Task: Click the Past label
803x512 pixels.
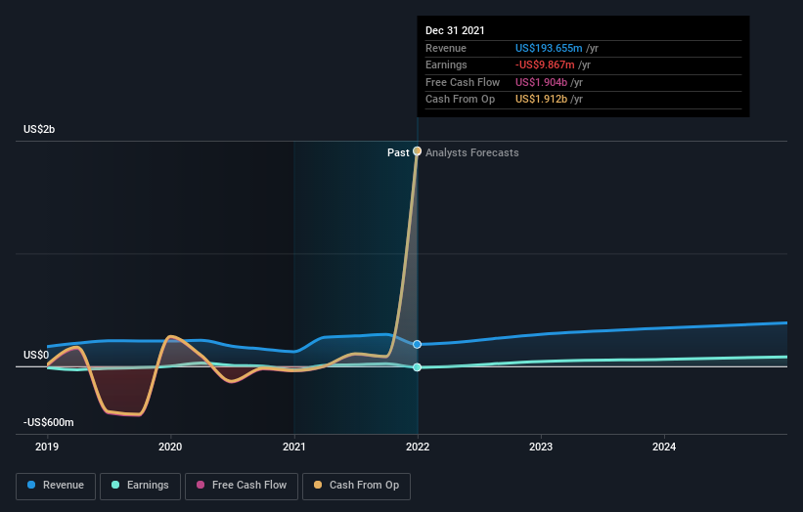Action: coord(398,152)
